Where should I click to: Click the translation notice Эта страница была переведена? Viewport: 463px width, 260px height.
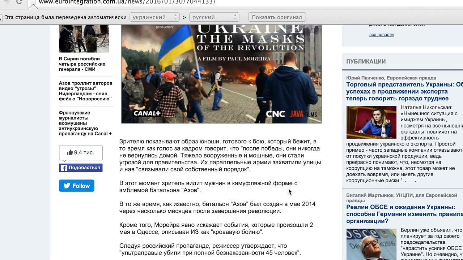[65, 17]
